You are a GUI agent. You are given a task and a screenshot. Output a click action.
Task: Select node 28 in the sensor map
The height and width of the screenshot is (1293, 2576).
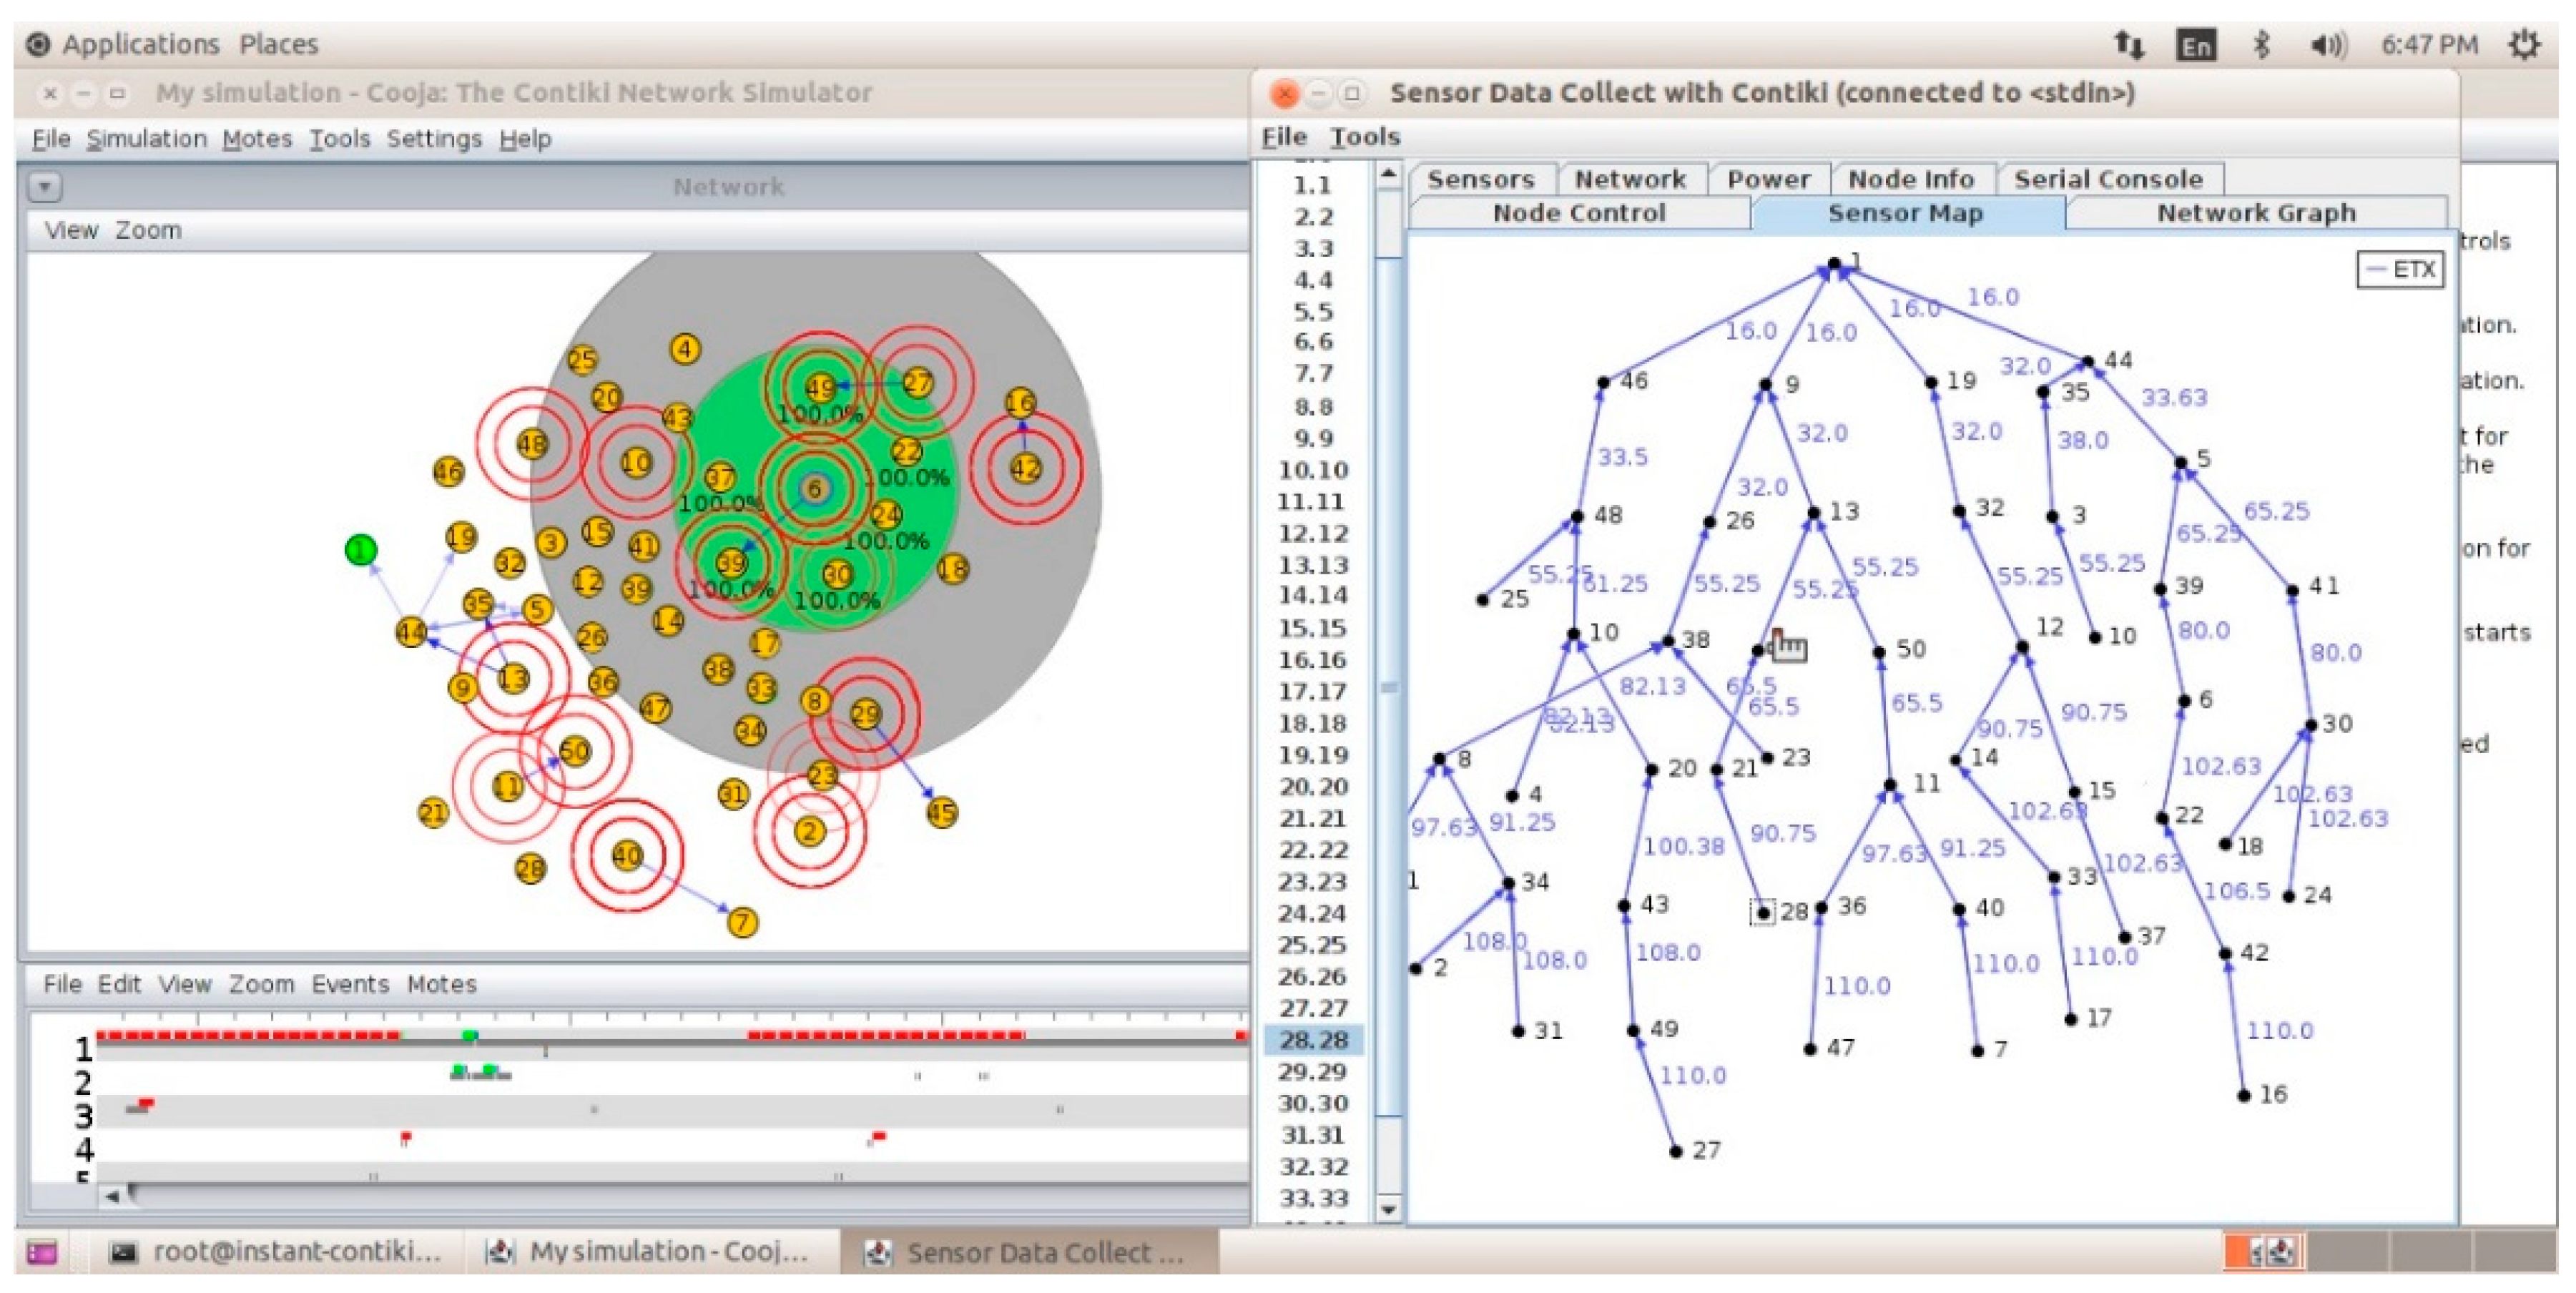1764,913
